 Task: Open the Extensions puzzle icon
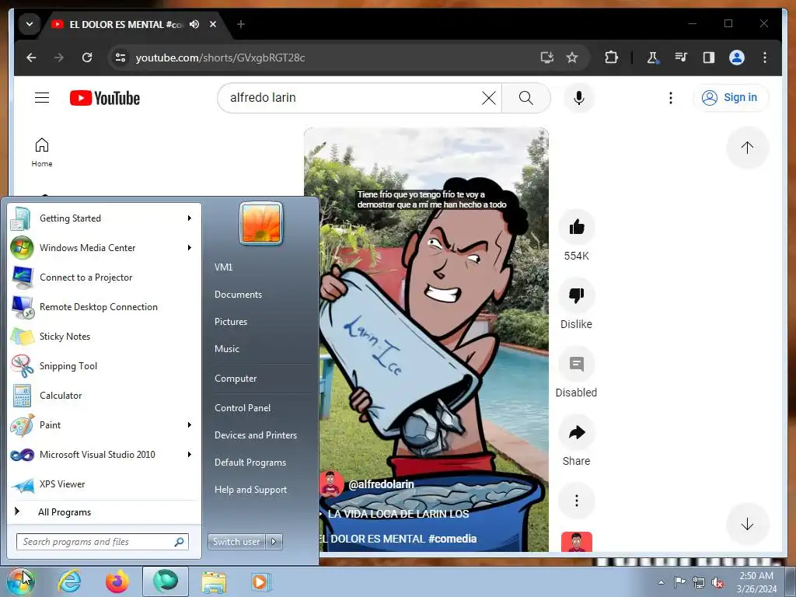pos(611,58)
